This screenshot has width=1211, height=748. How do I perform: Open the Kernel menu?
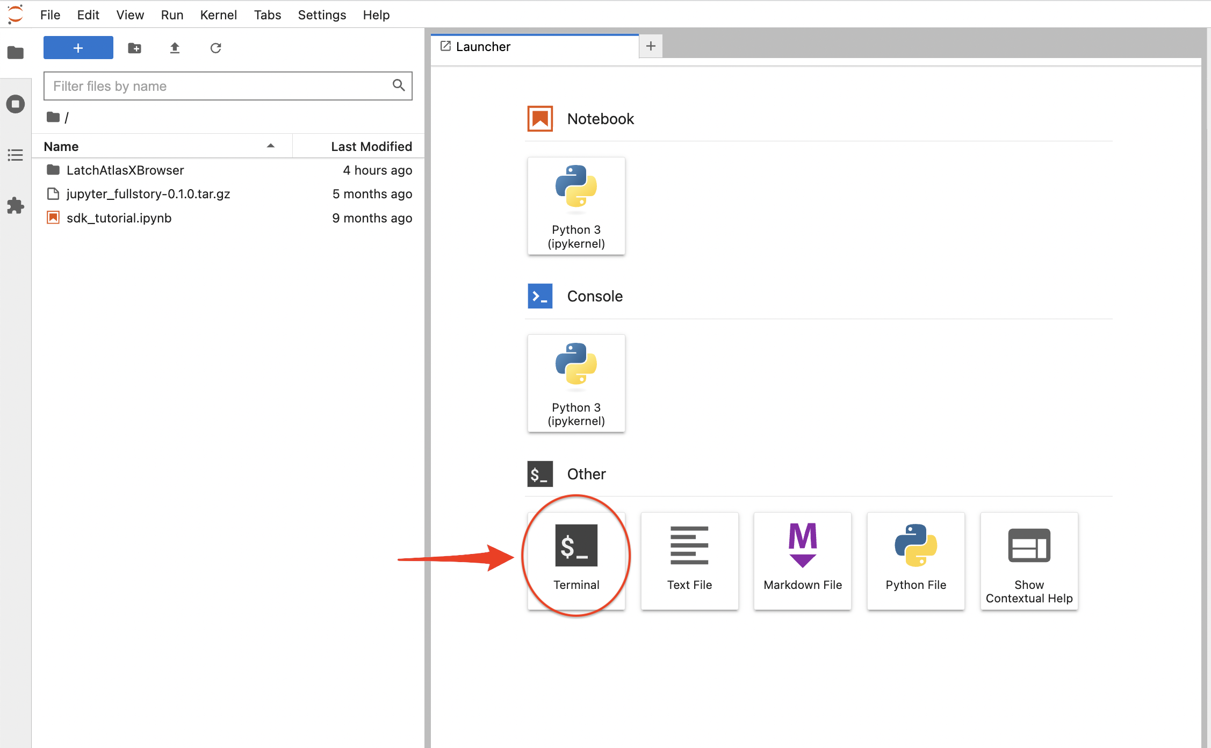tap(218, 15)
